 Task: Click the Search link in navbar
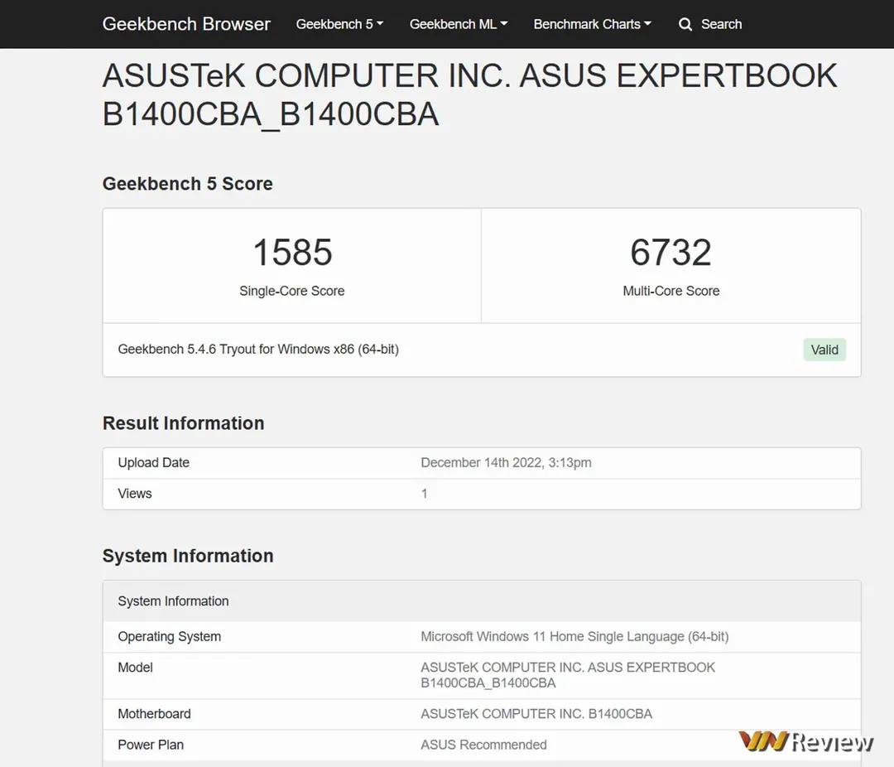tap(721, 24)
